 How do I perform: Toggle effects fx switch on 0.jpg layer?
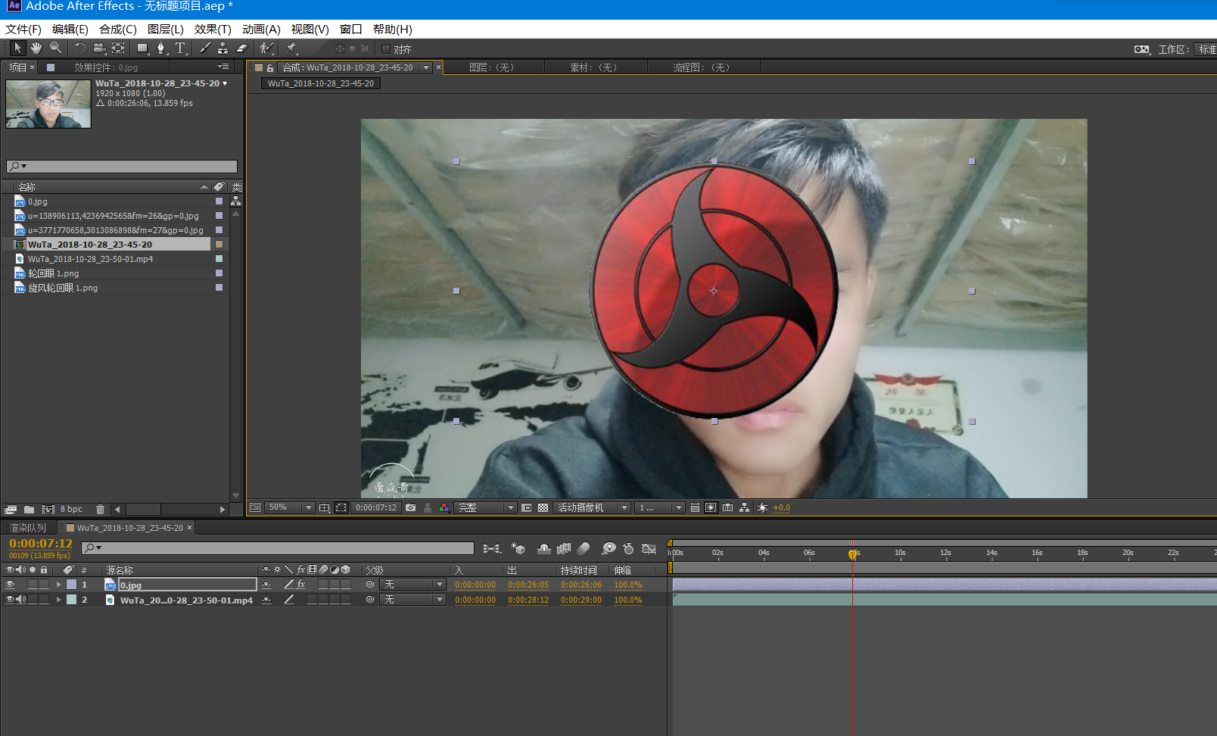tap(301, 585)
